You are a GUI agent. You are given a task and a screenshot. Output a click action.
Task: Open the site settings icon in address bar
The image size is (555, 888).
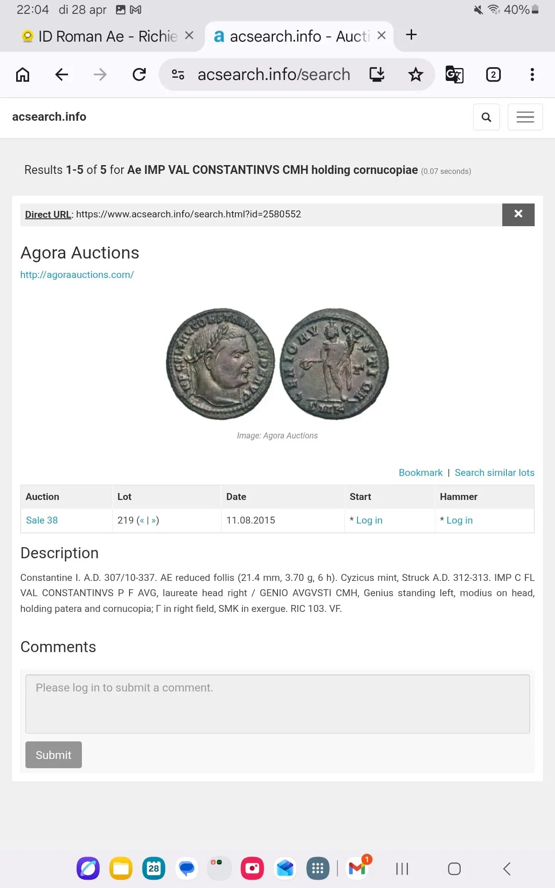[x=178, y=74]
